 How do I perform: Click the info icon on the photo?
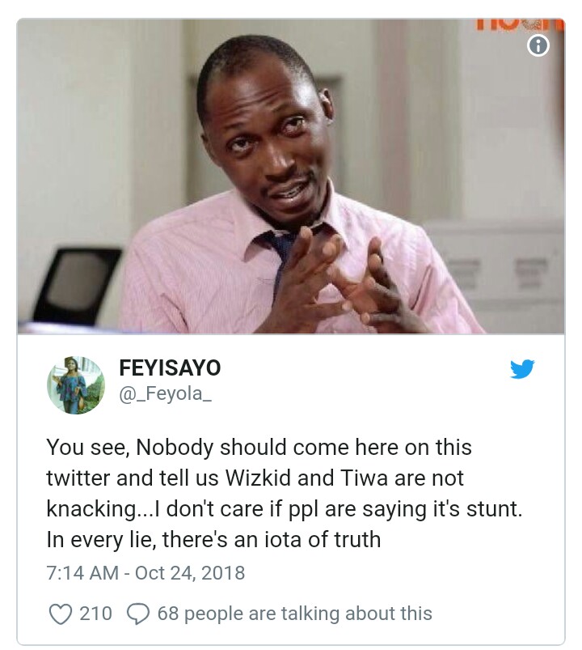(538, 45)
